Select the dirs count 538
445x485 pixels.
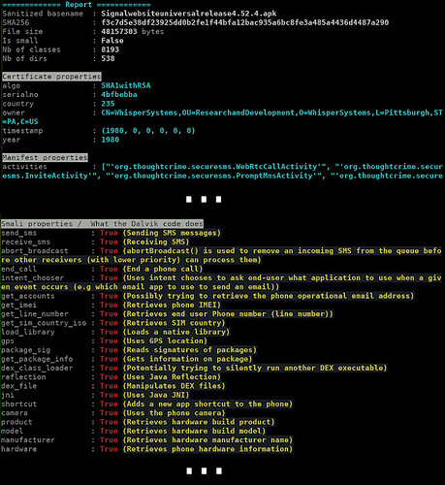pyautogui.click(x=108, y=59)
